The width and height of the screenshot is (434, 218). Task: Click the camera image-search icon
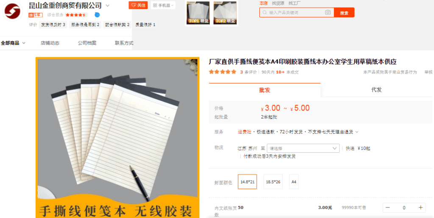click(328, 13)
